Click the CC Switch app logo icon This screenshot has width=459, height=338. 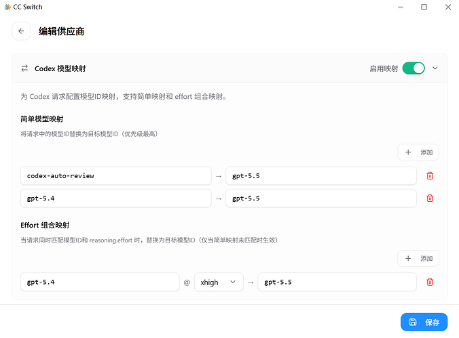(7, 7)
